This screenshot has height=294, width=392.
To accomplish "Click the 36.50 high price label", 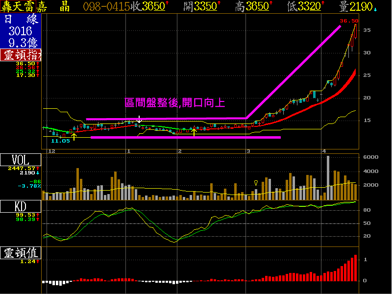I will tap(349, 21).
